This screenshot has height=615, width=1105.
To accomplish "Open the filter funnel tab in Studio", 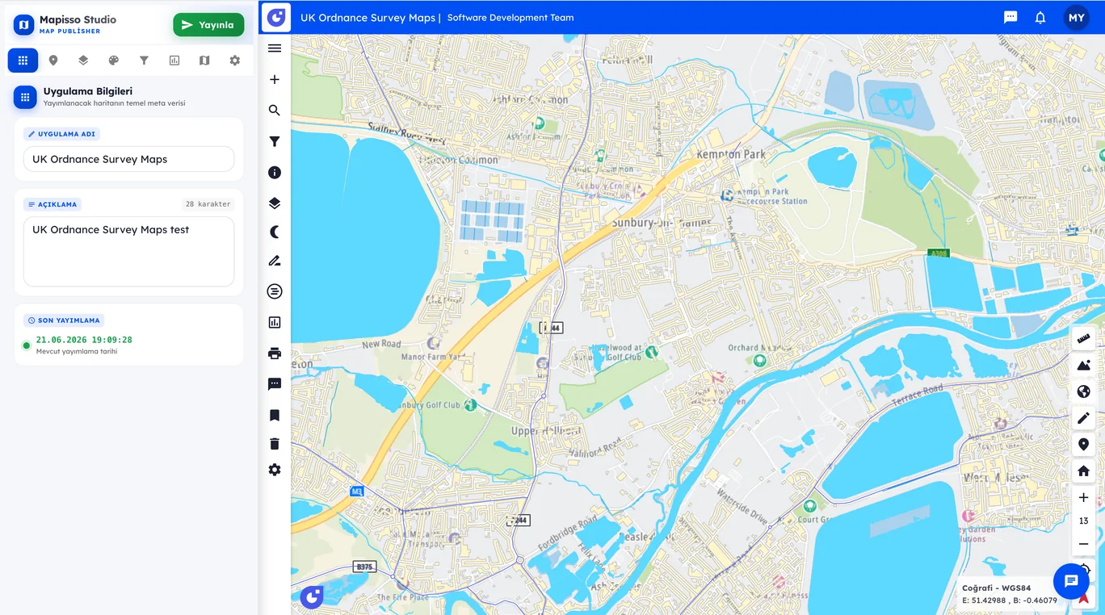I will tap(144, 61).
